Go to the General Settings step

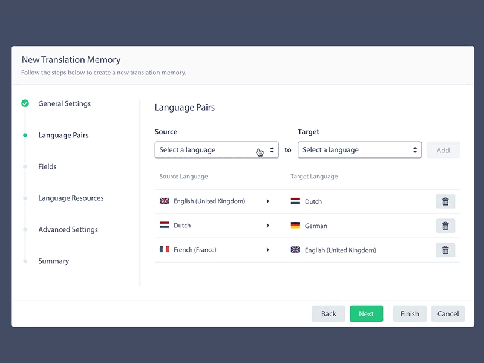click(64, 103)
